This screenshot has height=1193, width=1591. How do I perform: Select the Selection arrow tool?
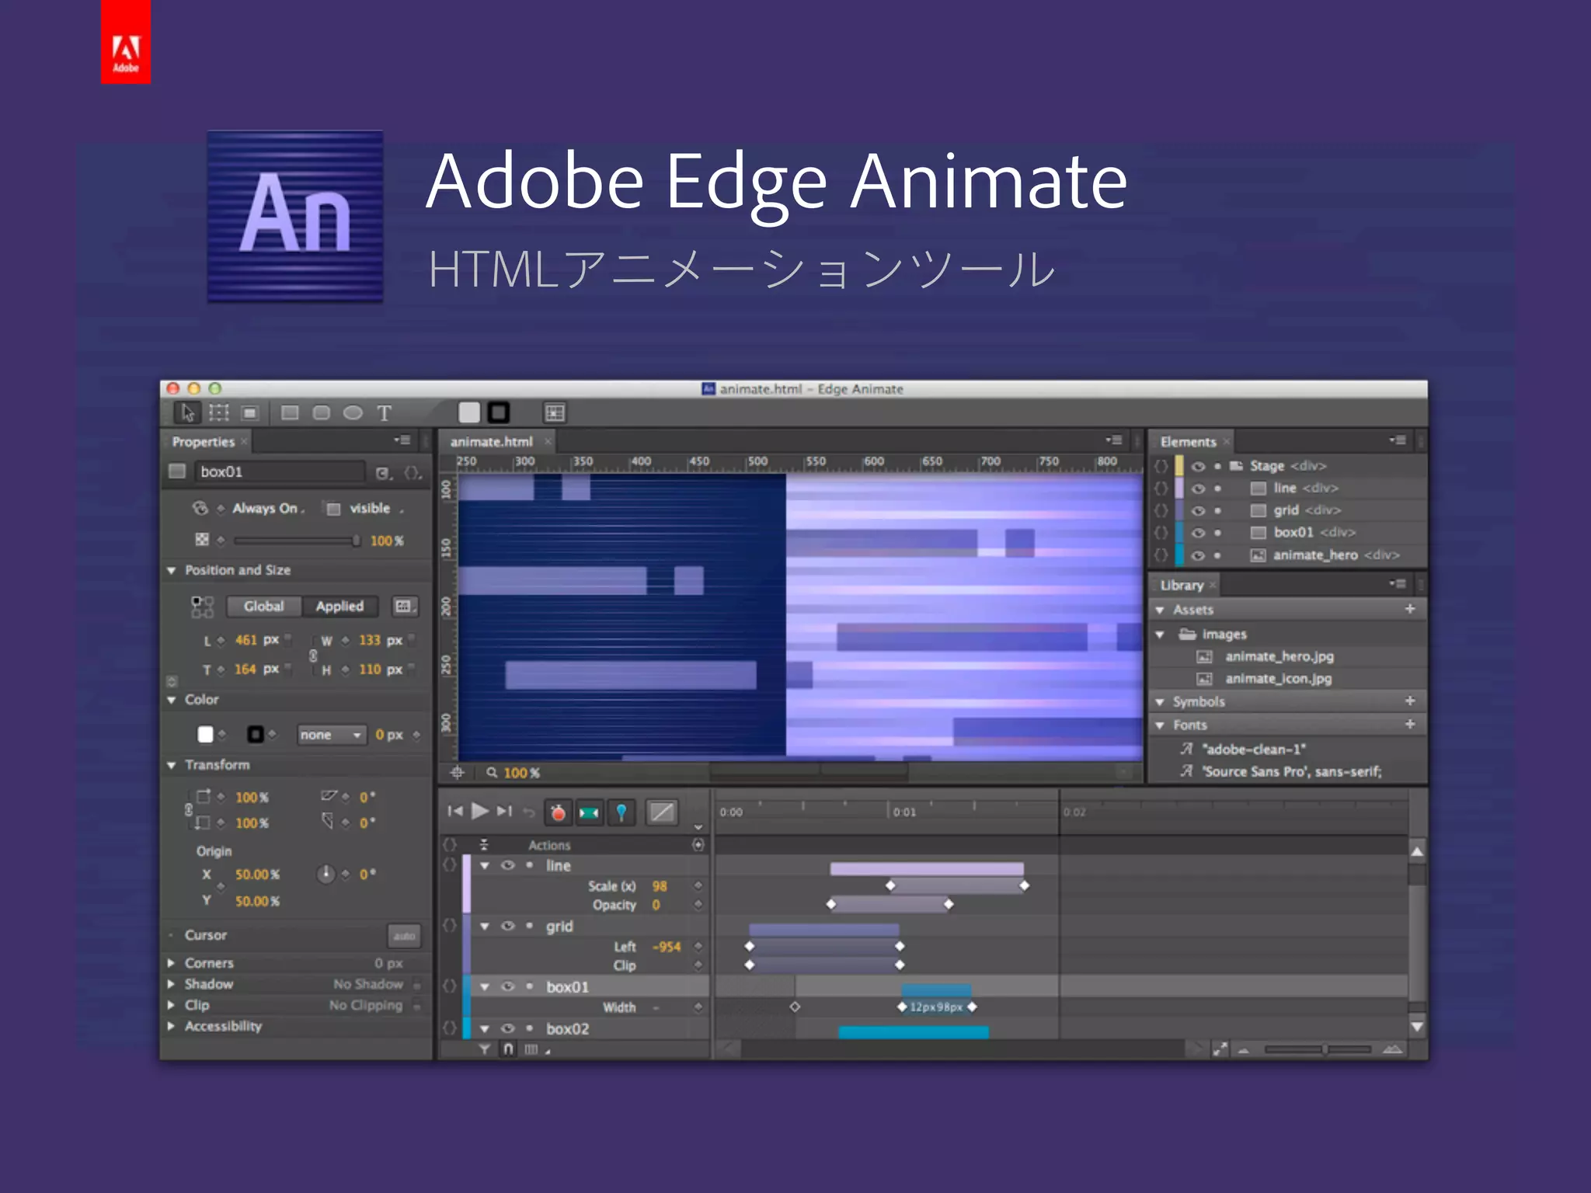pos(187,412)
